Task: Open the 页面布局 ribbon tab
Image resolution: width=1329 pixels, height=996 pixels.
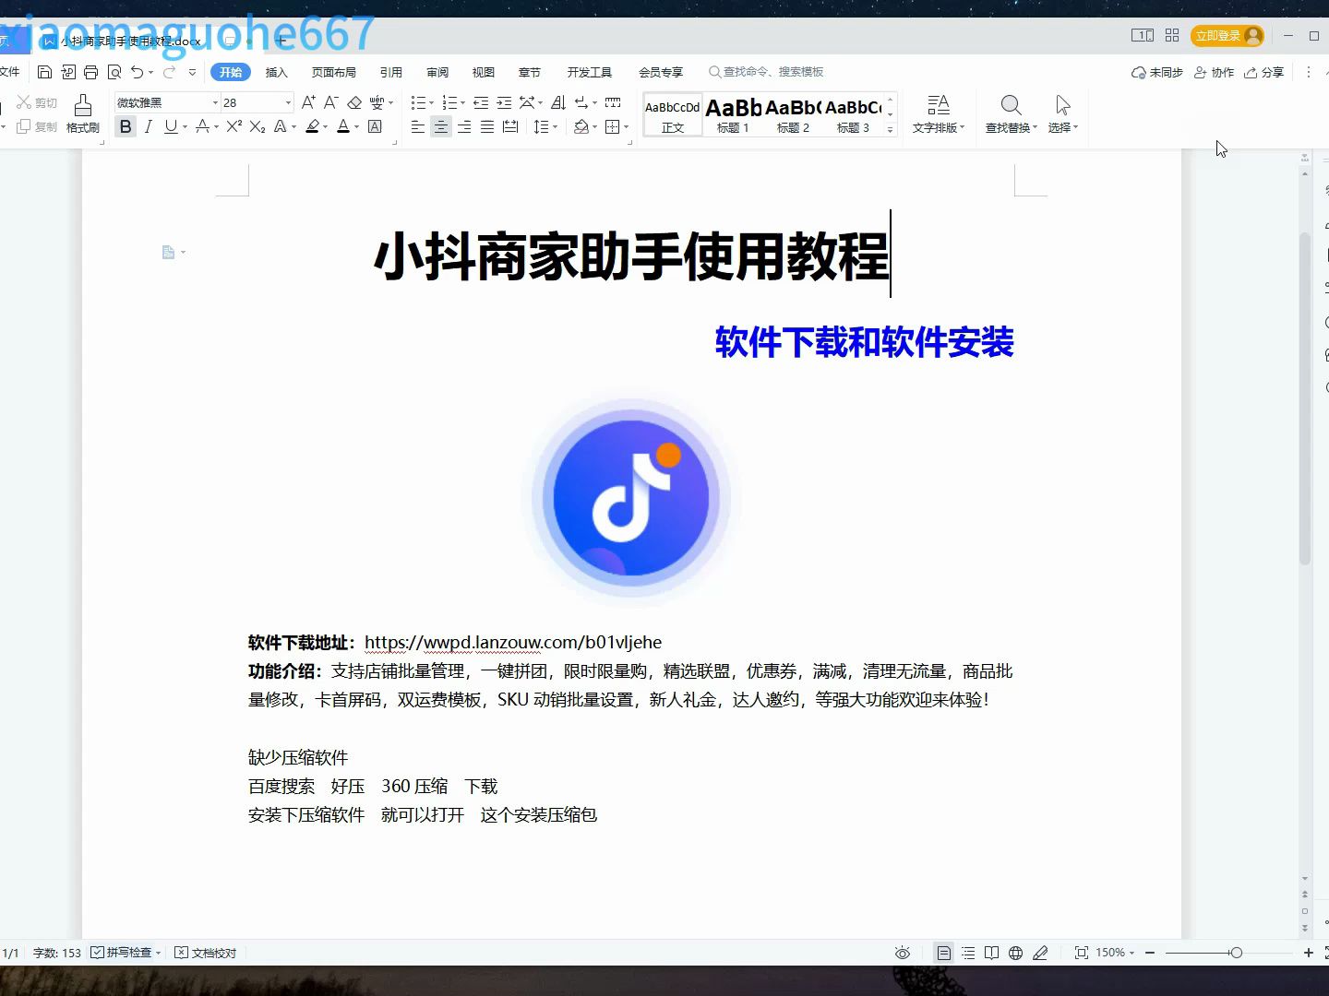Action: [333, 72]
